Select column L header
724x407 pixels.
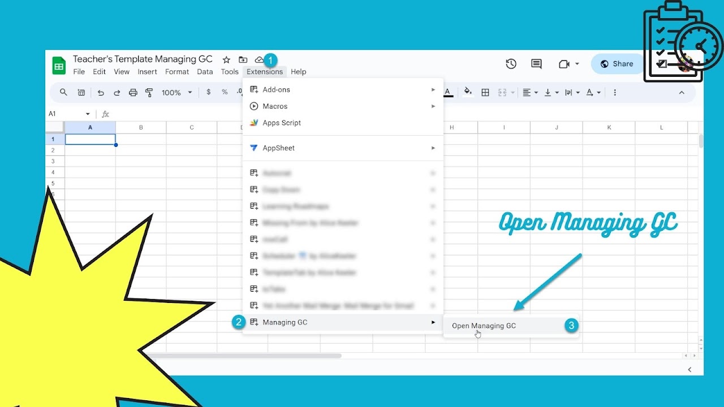(x=662, y=128)
